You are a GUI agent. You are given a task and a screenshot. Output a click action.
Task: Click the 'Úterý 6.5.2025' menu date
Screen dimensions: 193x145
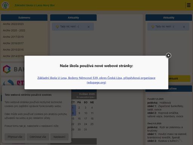tap(155, 123)
